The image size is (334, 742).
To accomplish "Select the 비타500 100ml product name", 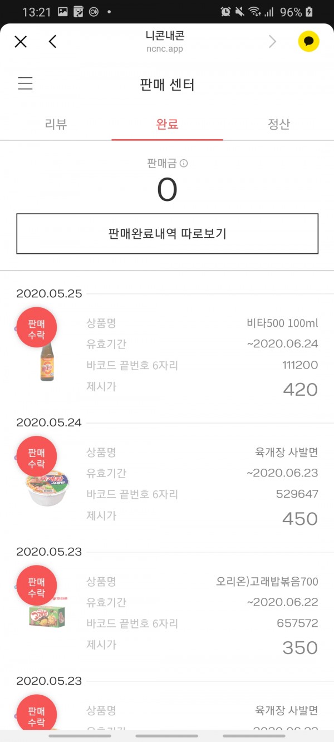I will tap(282, 323).
